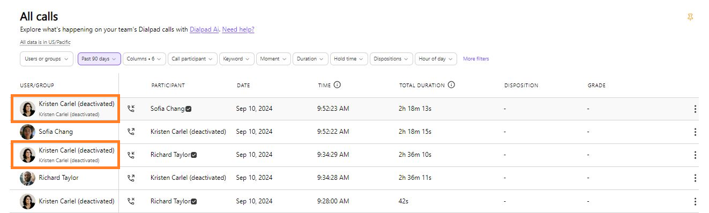Viewport: 709px width, 213px height.
Task: Click participant Richard Taylor at 9:28:00 AM
Action: 170,201
